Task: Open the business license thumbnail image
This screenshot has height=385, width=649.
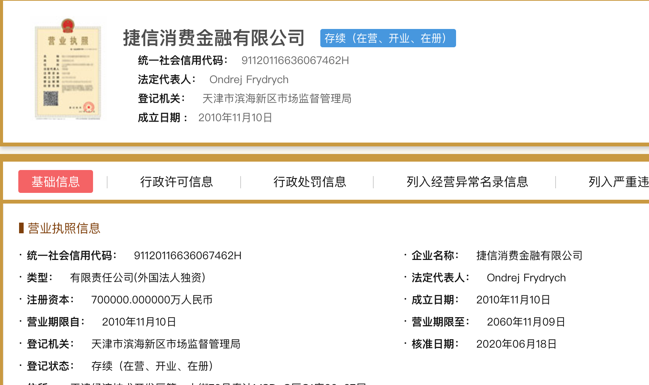Action: click(68, 69)
